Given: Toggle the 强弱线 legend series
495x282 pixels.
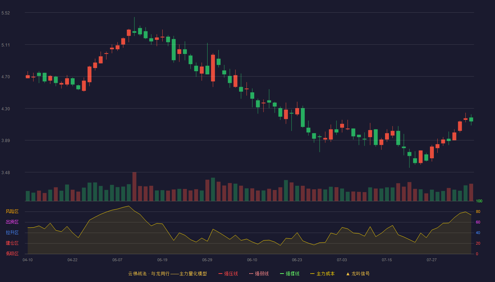Looking at the screenshot, I should tap(259, 274).
